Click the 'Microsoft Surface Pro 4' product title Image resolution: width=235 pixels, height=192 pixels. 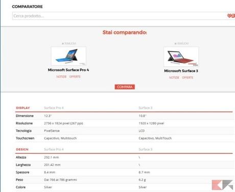pyautogui.click(x=68, y=70)
